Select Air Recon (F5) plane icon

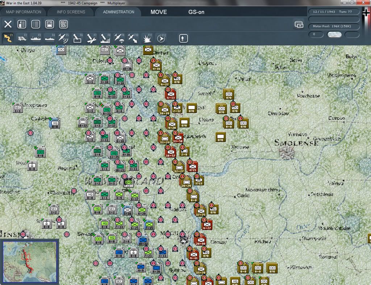pos(63,38)
